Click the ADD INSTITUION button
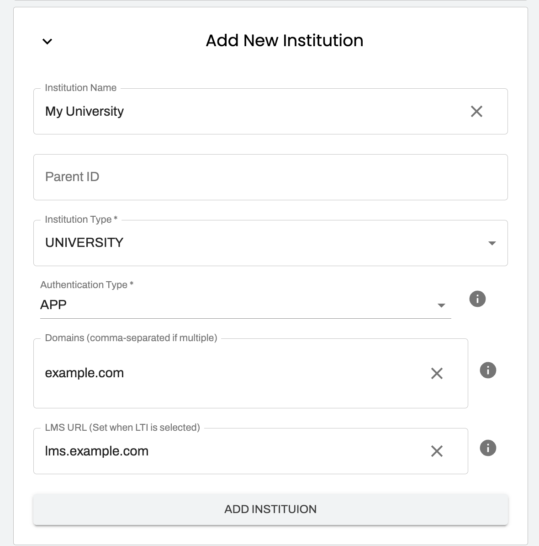Image resolution: width=539 pixels, height=546 pixels. (270, 509)
